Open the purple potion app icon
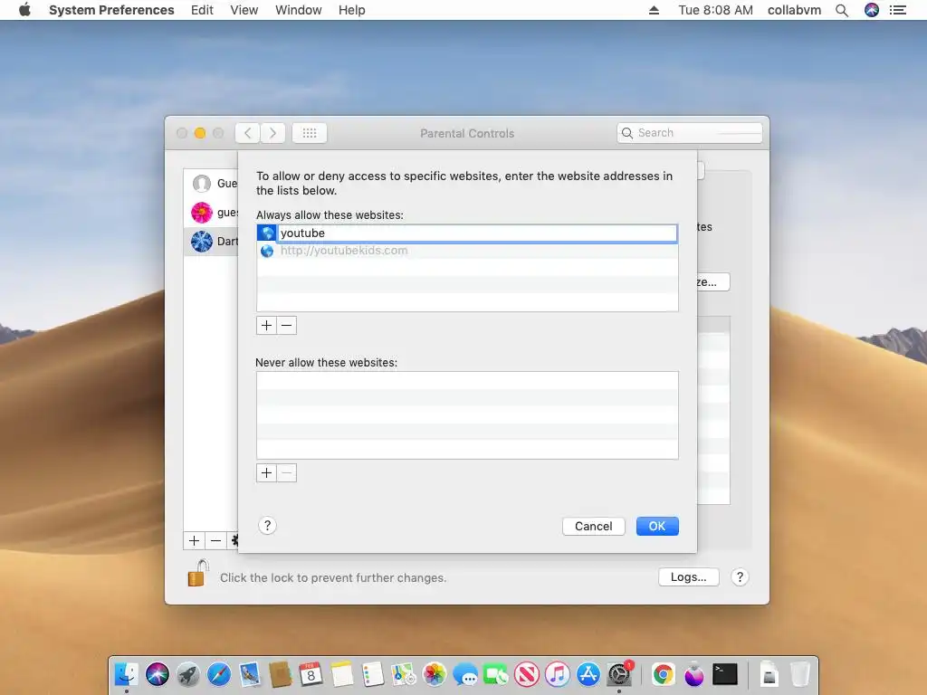927x695 pixels. [694, 674]
